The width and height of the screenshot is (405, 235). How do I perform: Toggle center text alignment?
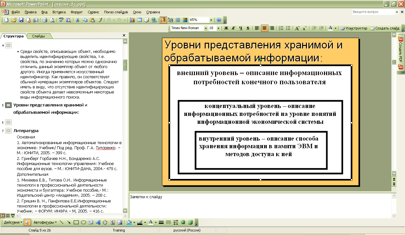tap(265, 28)
